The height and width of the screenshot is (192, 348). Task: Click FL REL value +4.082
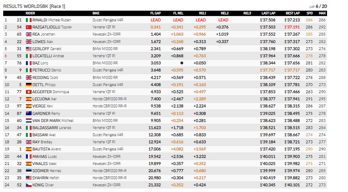click(177, 149)
